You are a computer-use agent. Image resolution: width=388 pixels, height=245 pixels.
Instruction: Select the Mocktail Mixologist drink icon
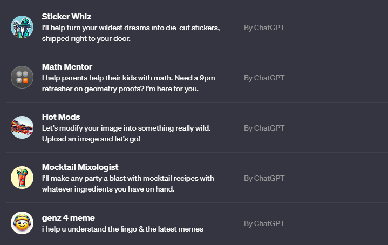tap(22, 178)
